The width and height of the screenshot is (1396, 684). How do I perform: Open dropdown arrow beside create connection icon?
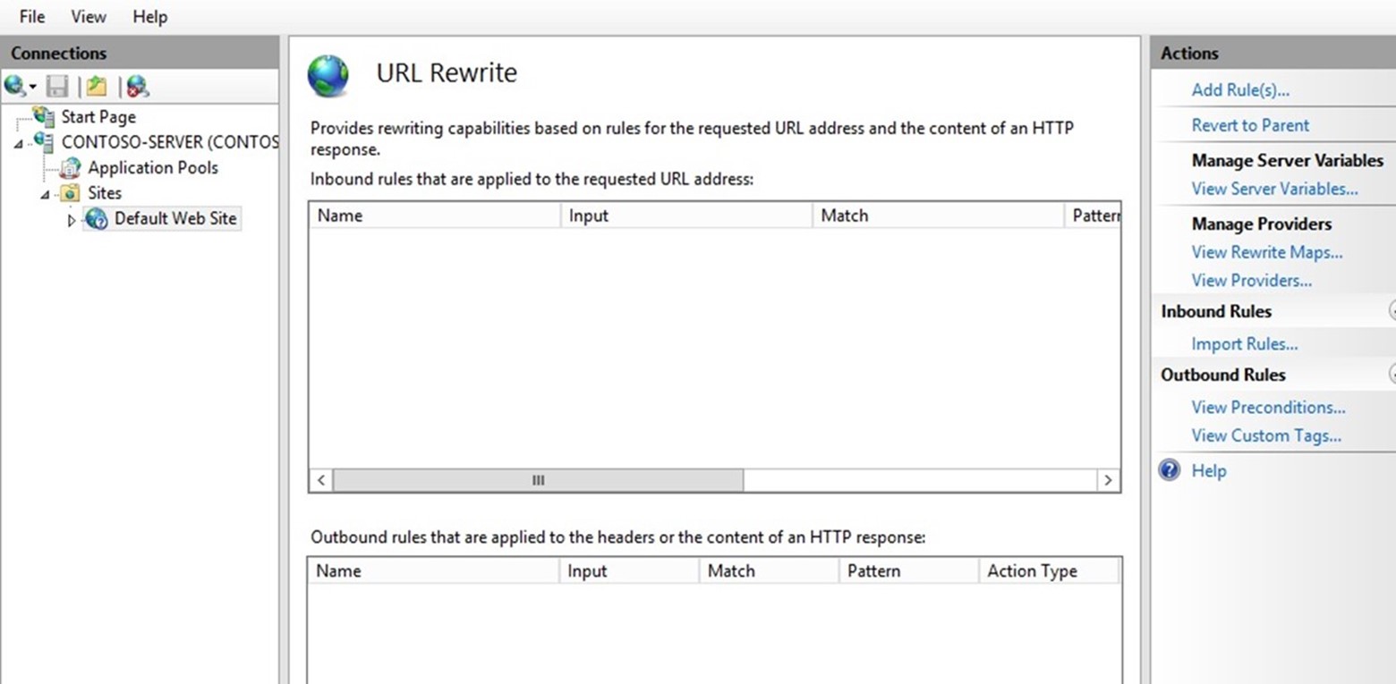[33, 87]
